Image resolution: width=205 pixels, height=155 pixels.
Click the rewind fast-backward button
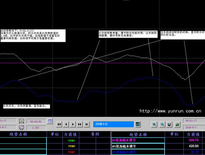pos(59,124)
